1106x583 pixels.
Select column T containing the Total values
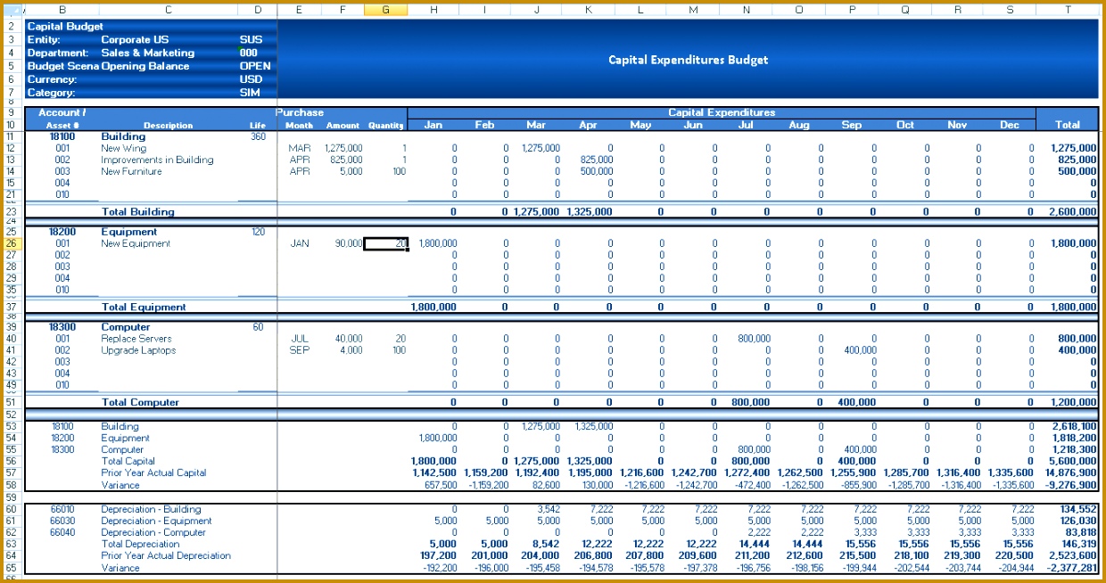pyautogui.click(x=1067, y=9)
